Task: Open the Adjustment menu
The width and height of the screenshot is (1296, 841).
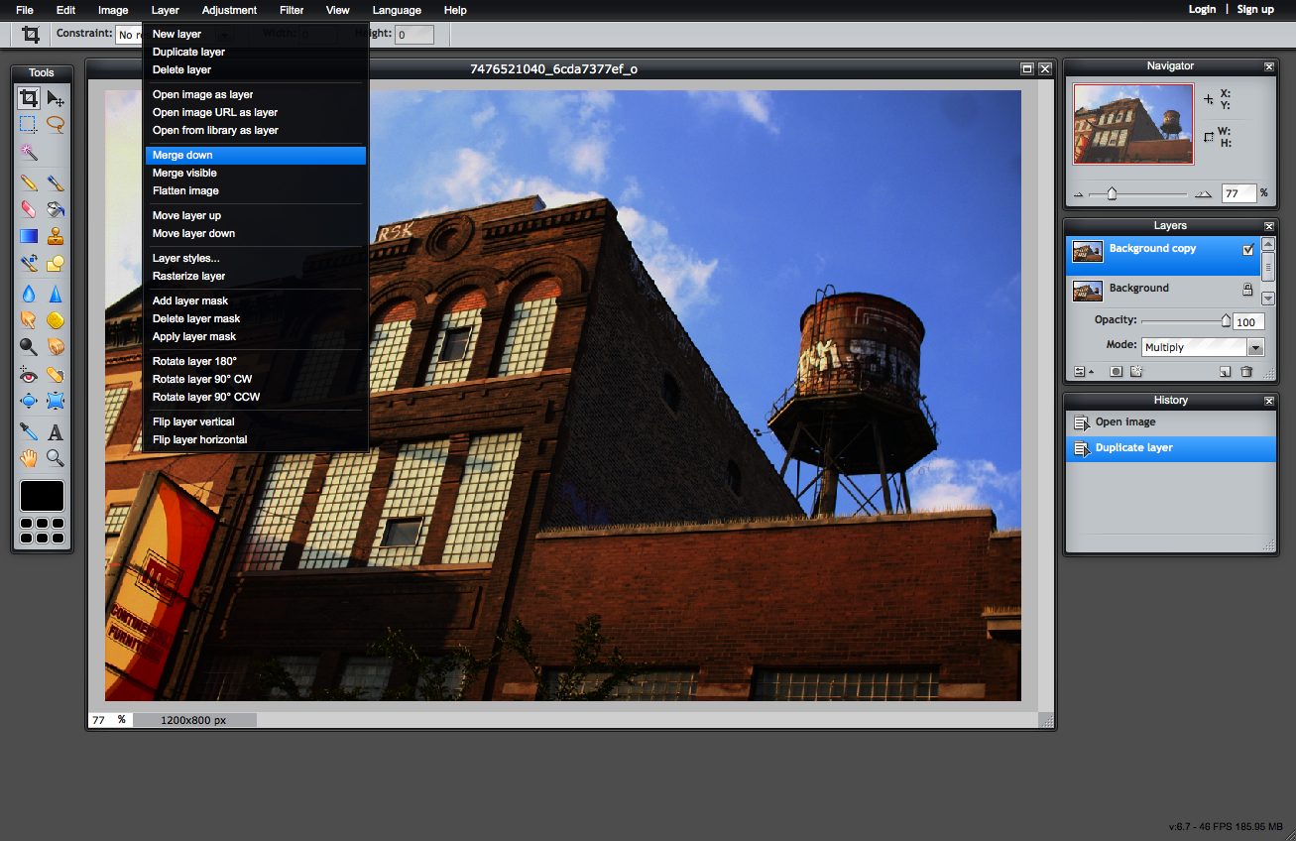Action: (x=229, y=10)
